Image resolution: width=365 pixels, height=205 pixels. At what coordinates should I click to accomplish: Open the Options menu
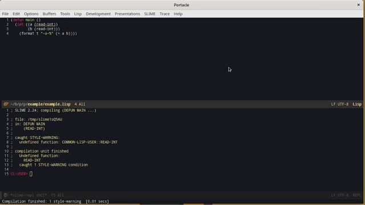tap(31, 14)
